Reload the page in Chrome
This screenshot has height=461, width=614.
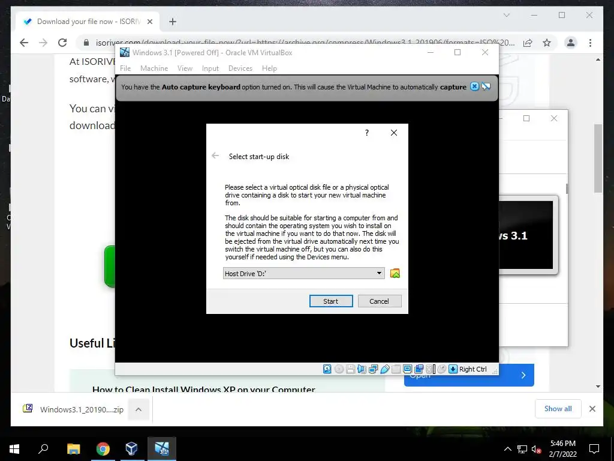tap(62, 43)
